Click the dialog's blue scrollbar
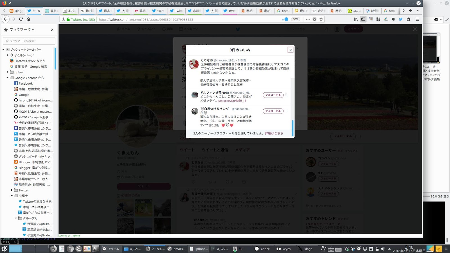The image size is (450, 253). (293, 128)
